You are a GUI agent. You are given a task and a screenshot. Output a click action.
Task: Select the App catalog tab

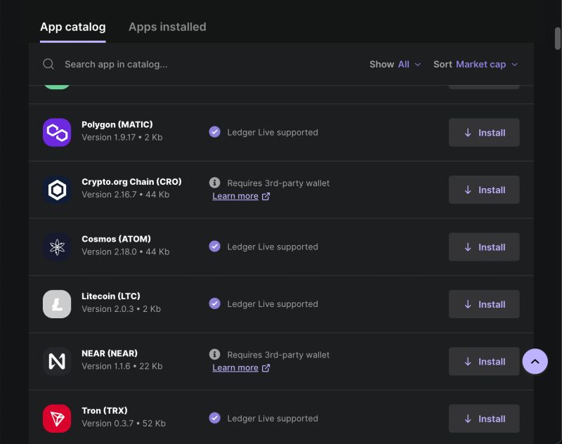(x=73, y=27)
